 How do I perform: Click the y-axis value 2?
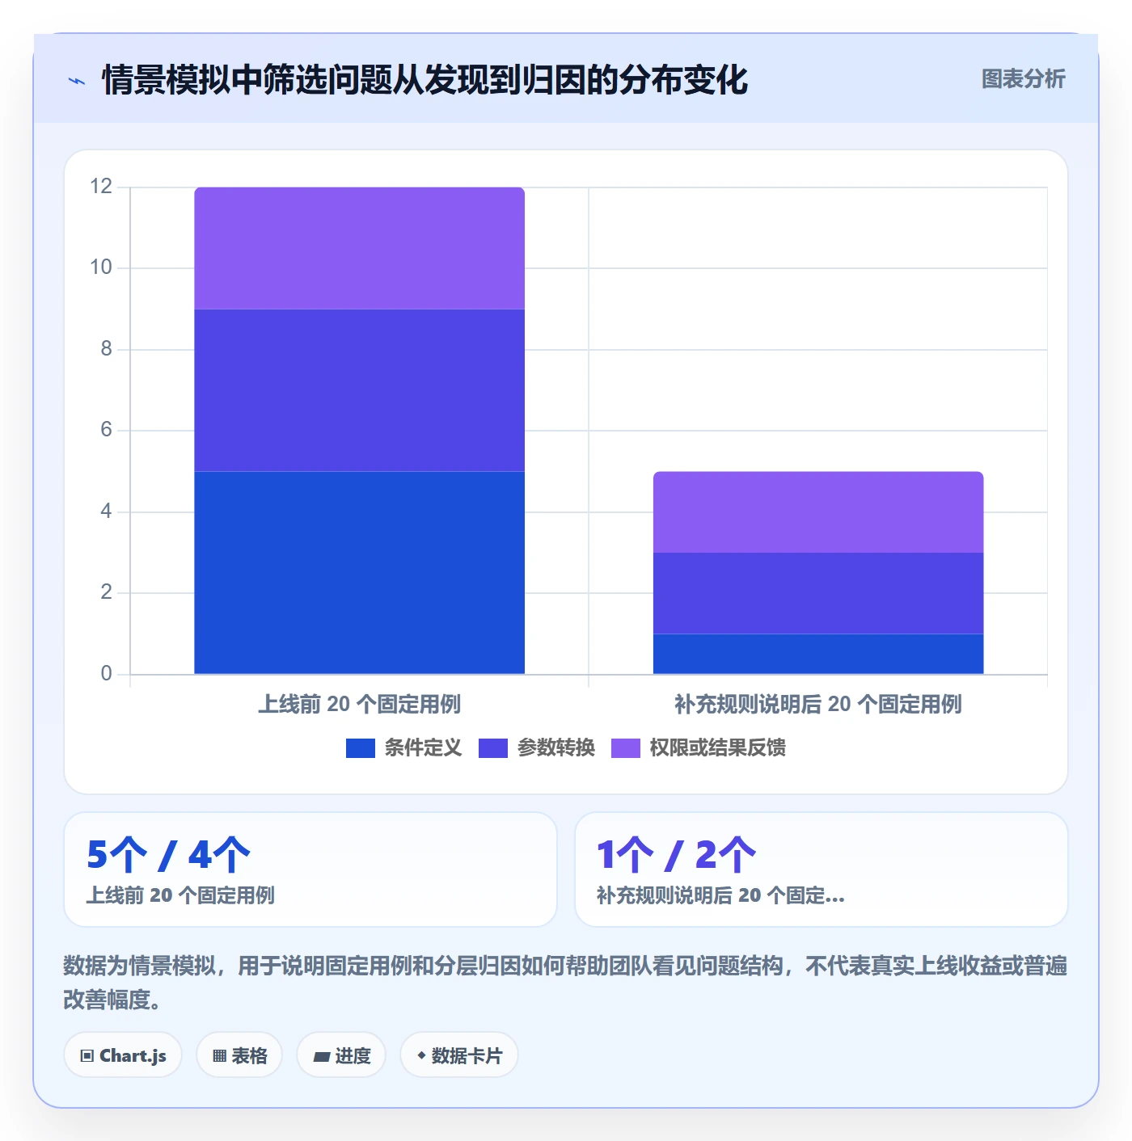[106, 592]
